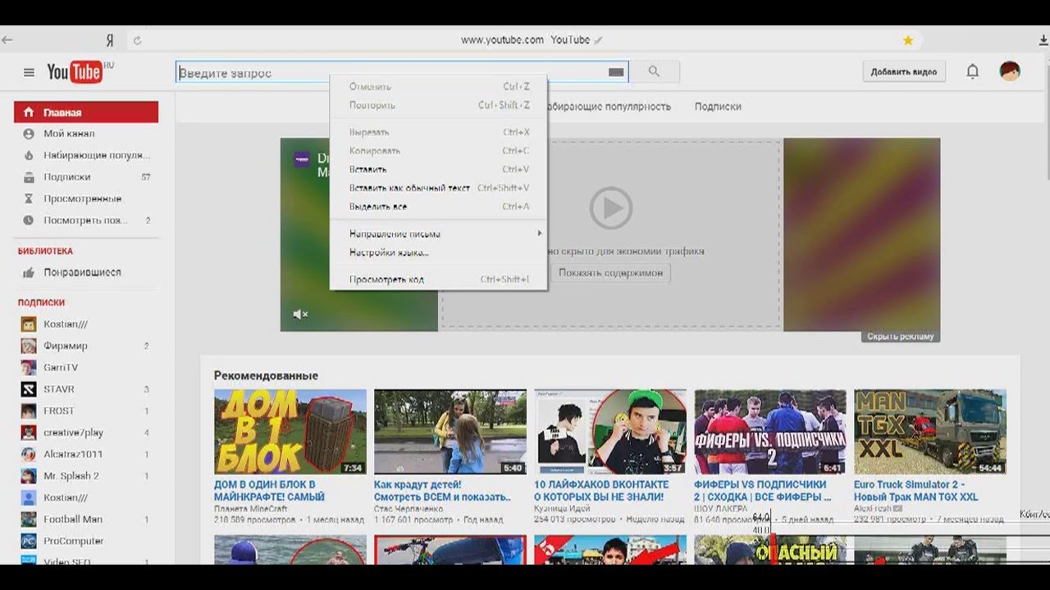Choose Выделить все from context menu
Viewport: 1050px width, 590px height.
[439, 206]
